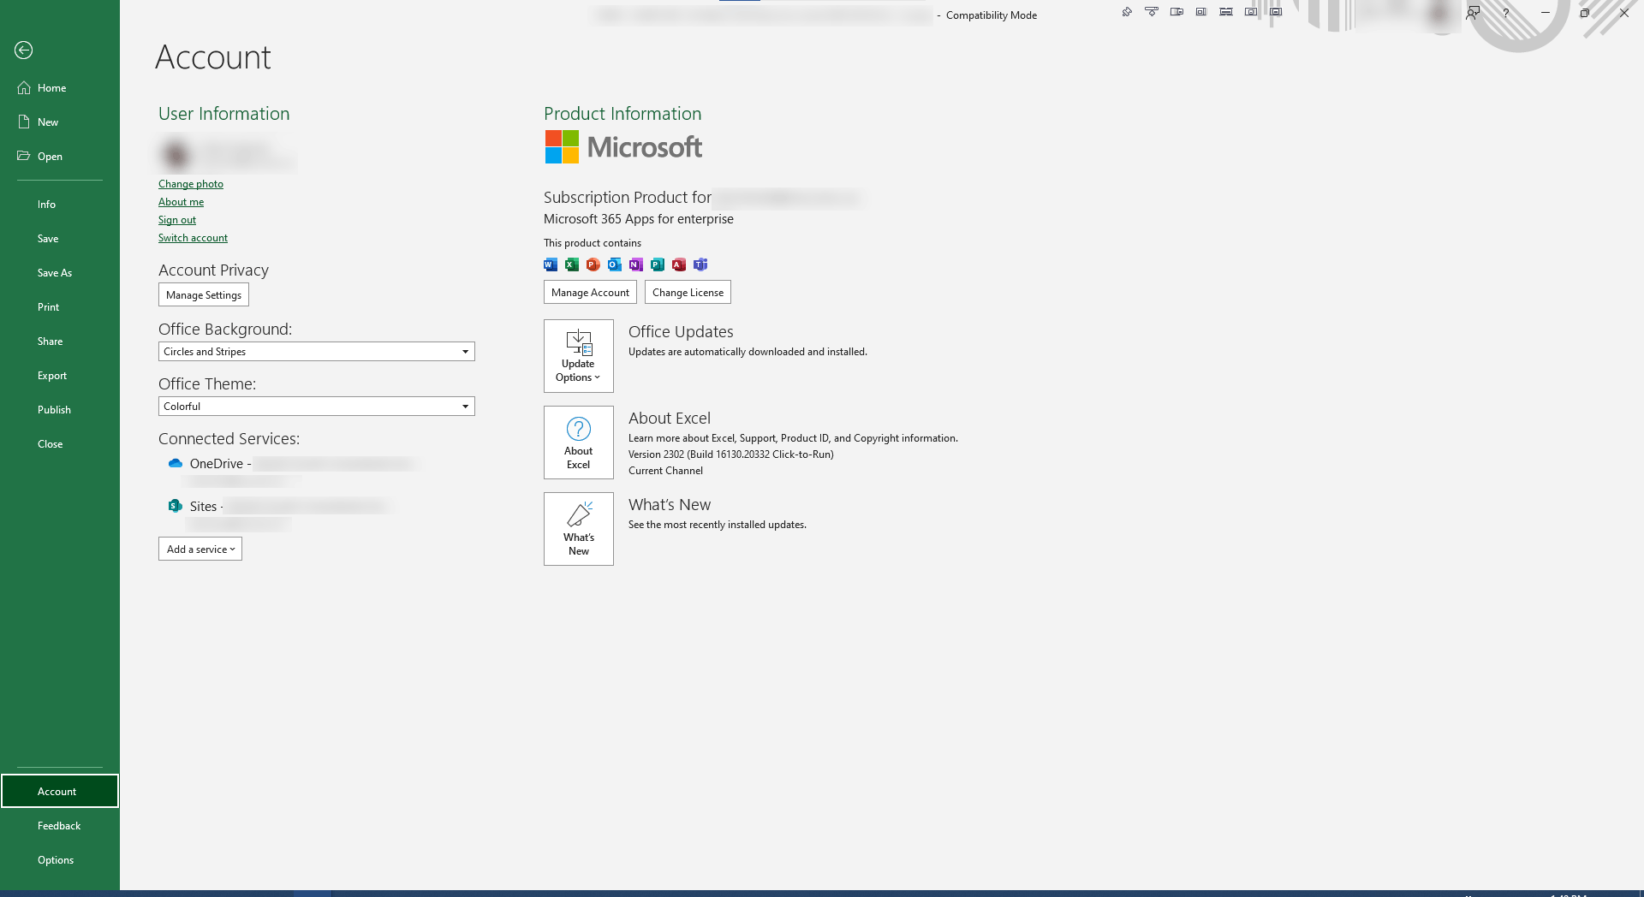Open Options in the sidebar

coord(60,860)
